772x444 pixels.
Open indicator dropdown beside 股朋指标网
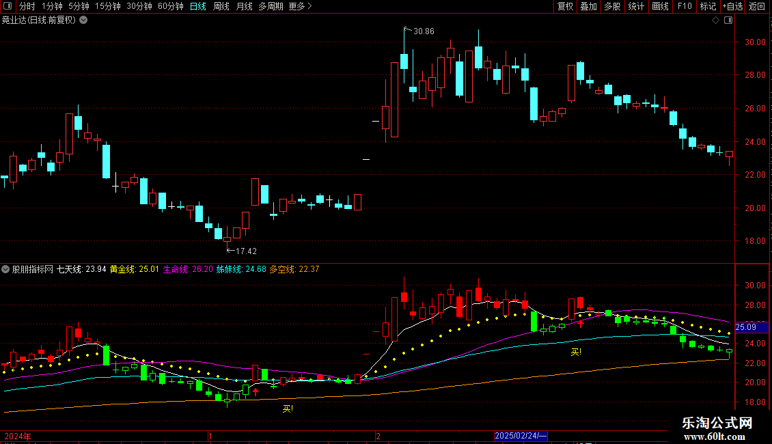click(5, 269)
